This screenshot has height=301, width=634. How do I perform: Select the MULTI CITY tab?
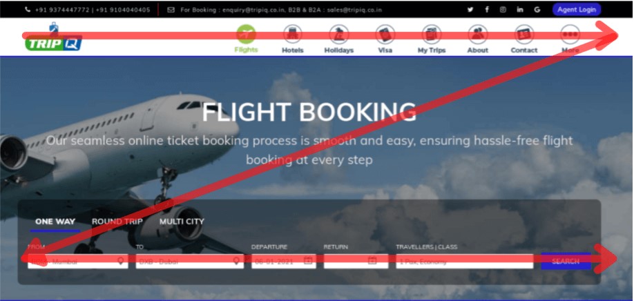(x=182, y=222)
